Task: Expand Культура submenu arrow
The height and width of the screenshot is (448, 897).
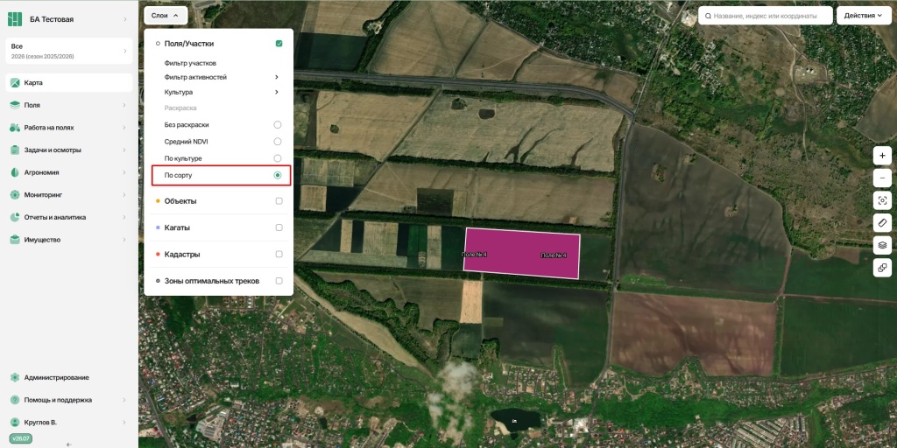Action: click(277, 92)
